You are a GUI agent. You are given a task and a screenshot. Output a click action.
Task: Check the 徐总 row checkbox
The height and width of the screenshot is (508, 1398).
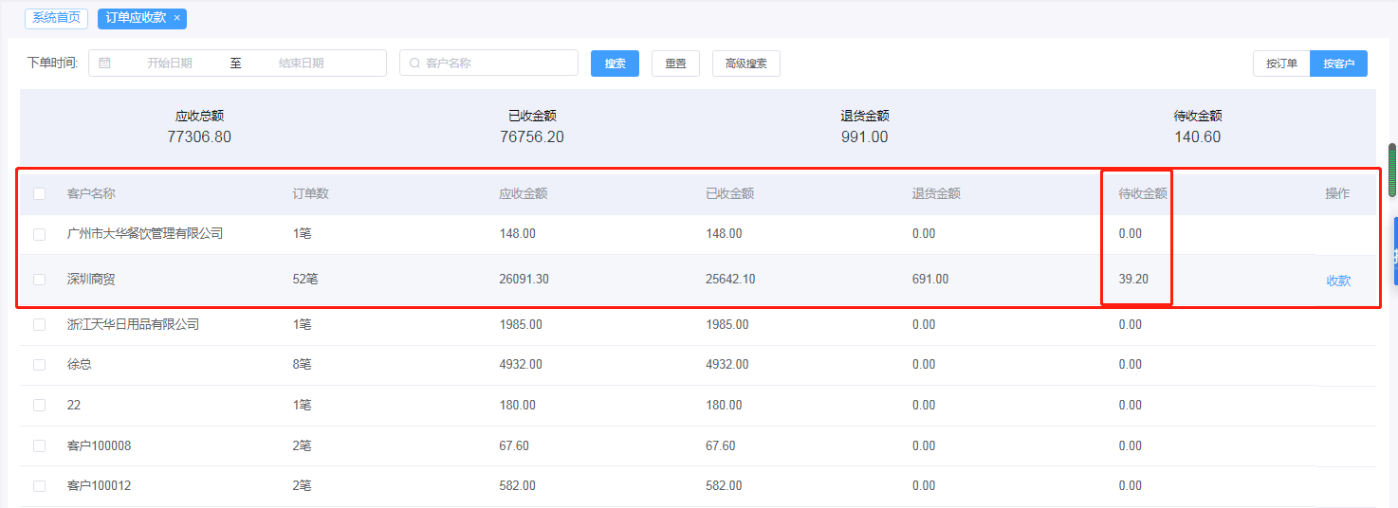pyautogui.click(x=39, y=365)
